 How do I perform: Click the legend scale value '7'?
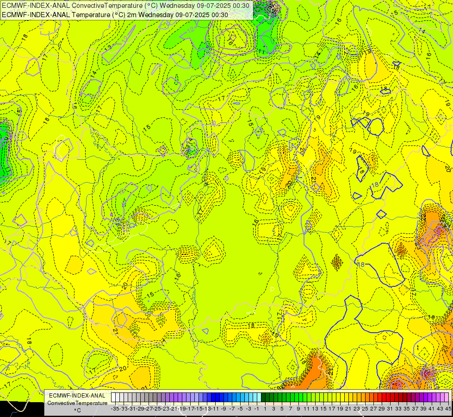(290, 409)
